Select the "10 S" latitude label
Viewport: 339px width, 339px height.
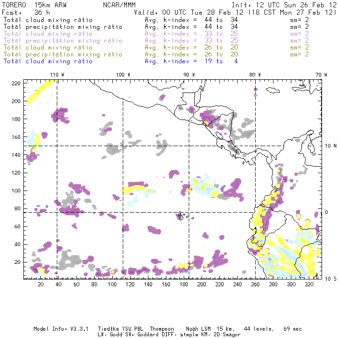(x=331, y=279)
